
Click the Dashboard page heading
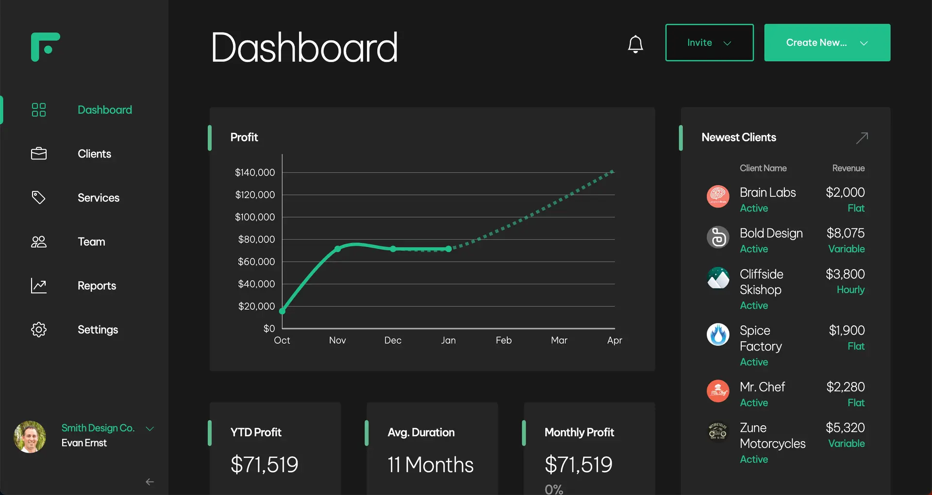coord(304,48)
